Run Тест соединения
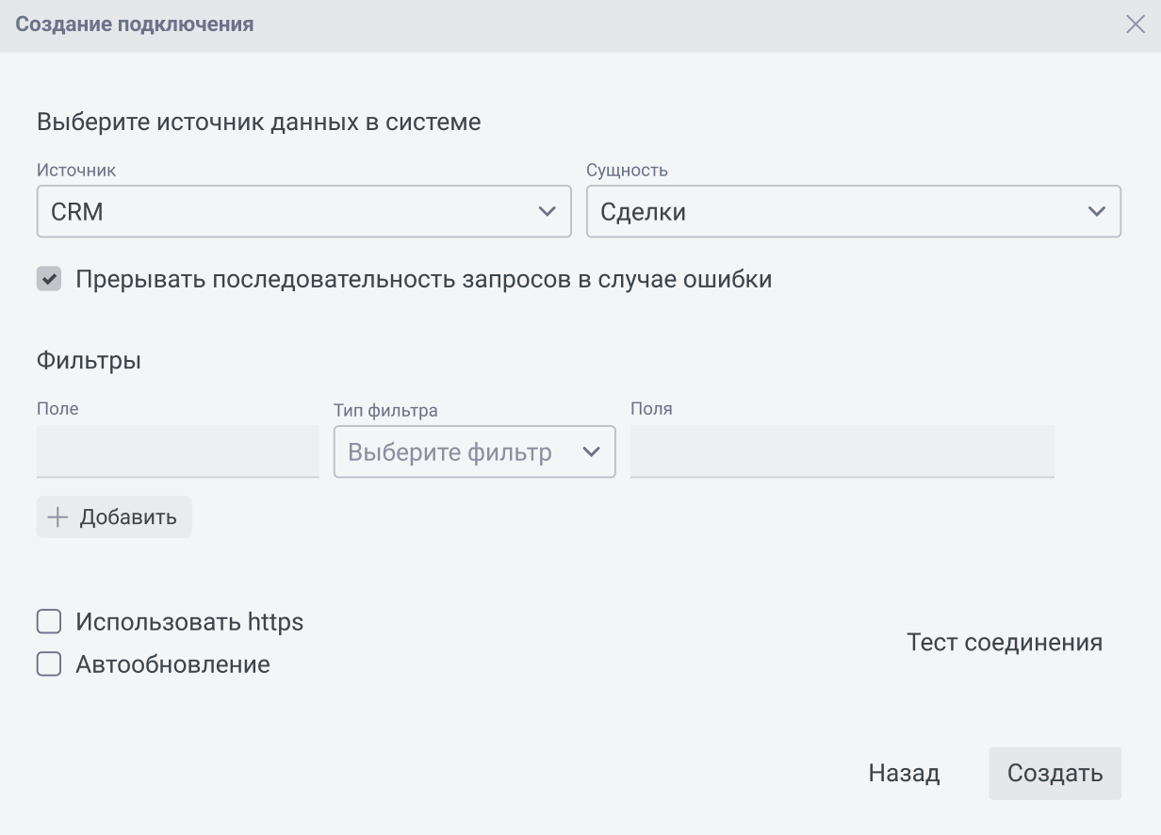The width and height of the screenshot is (1161, 835). [1005, 643]
